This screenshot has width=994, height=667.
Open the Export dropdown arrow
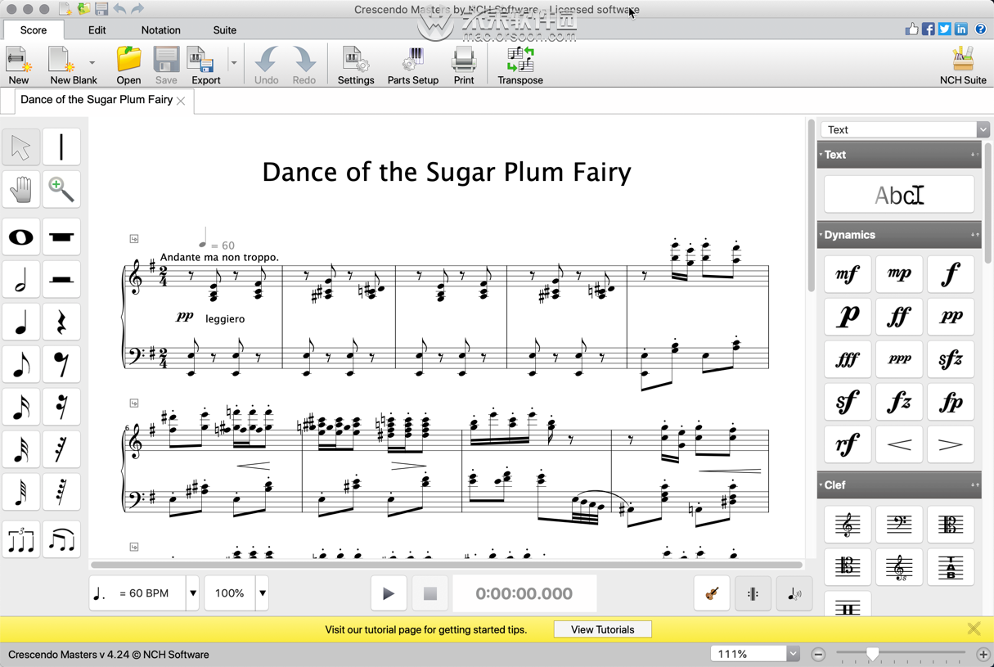coord(233,63)
